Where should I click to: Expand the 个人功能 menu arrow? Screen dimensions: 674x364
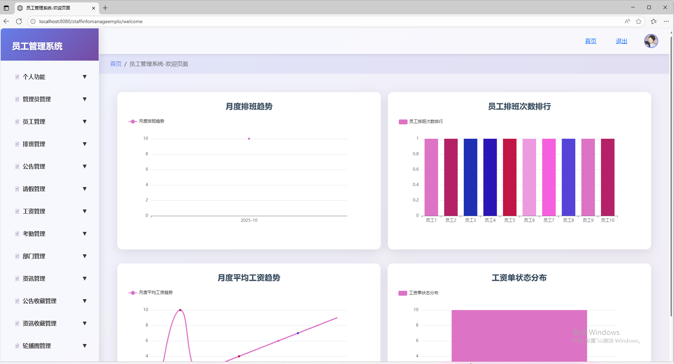(85, 77)
